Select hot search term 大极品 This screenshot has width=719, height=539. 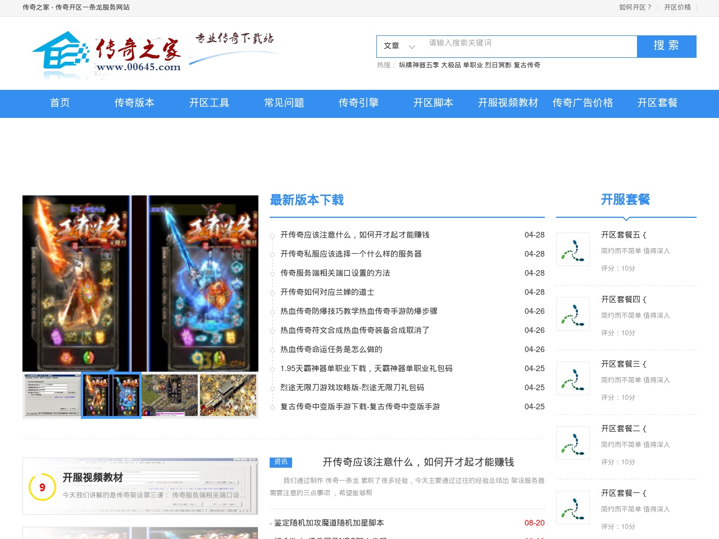(451, 65)
